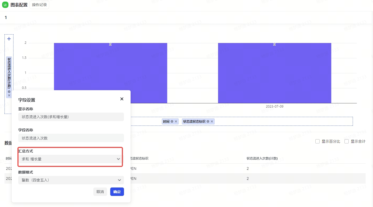
Task: Click the 显示名称 input field
Action: tap(71, 117)
